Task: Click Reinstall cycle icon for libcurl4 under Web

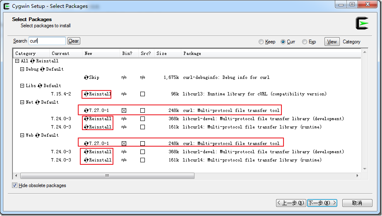Action: pos(86,160)
